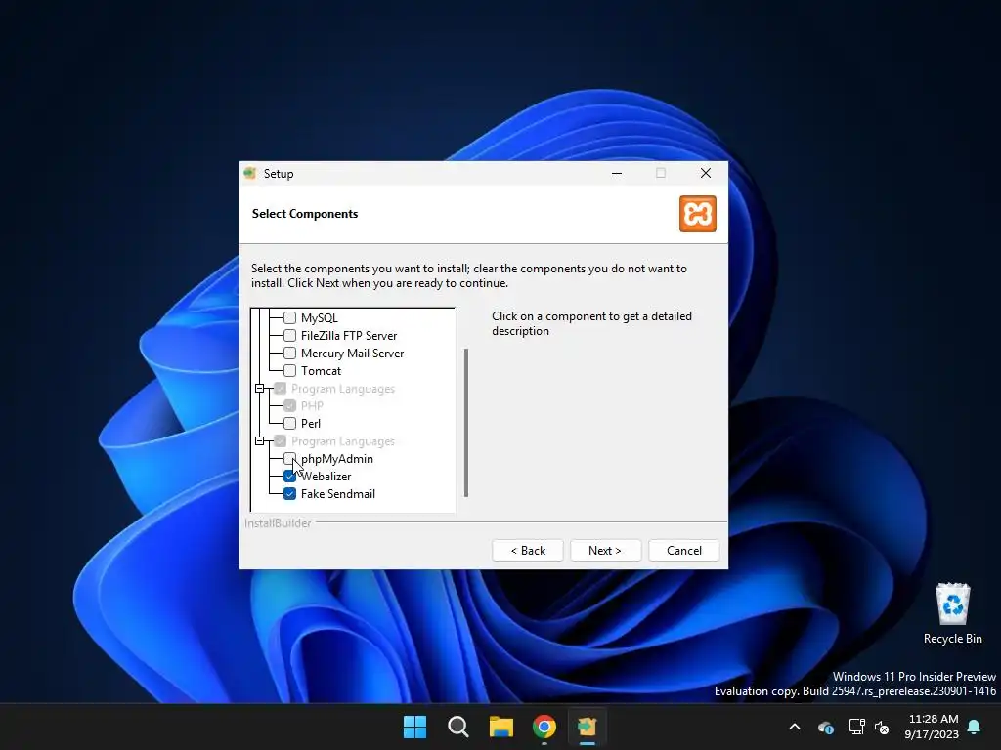Viewport: 1001px width, 750px height.
Task: Open taskbar Search
Action: pyautogui.click(x=458, y=727)
